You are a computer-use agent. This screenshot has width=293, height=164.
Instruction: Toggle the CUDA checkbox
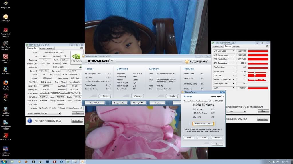coord(50,108)
